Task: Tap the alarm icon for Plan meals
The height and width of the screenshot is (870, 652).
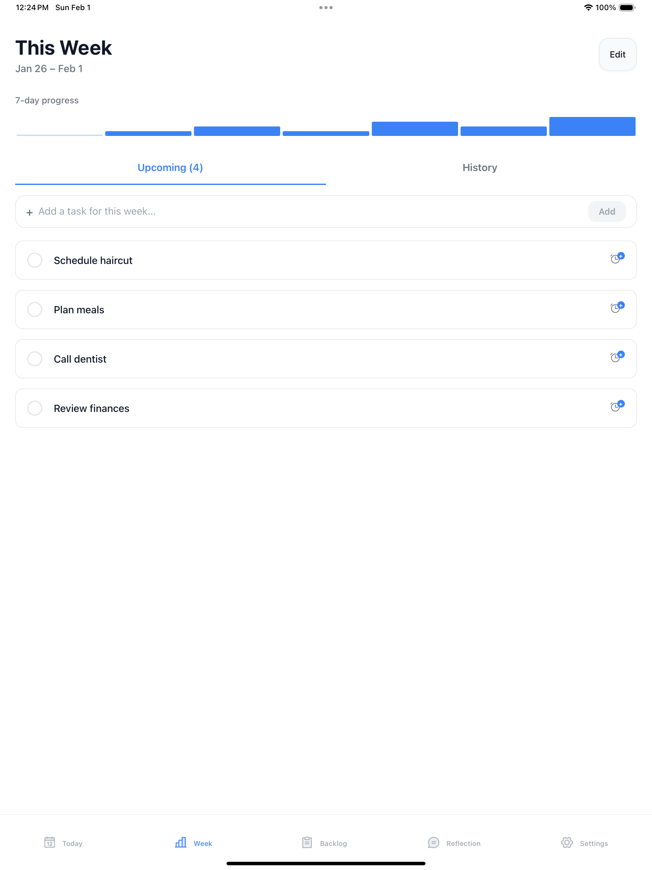Action: pos(617,308)
